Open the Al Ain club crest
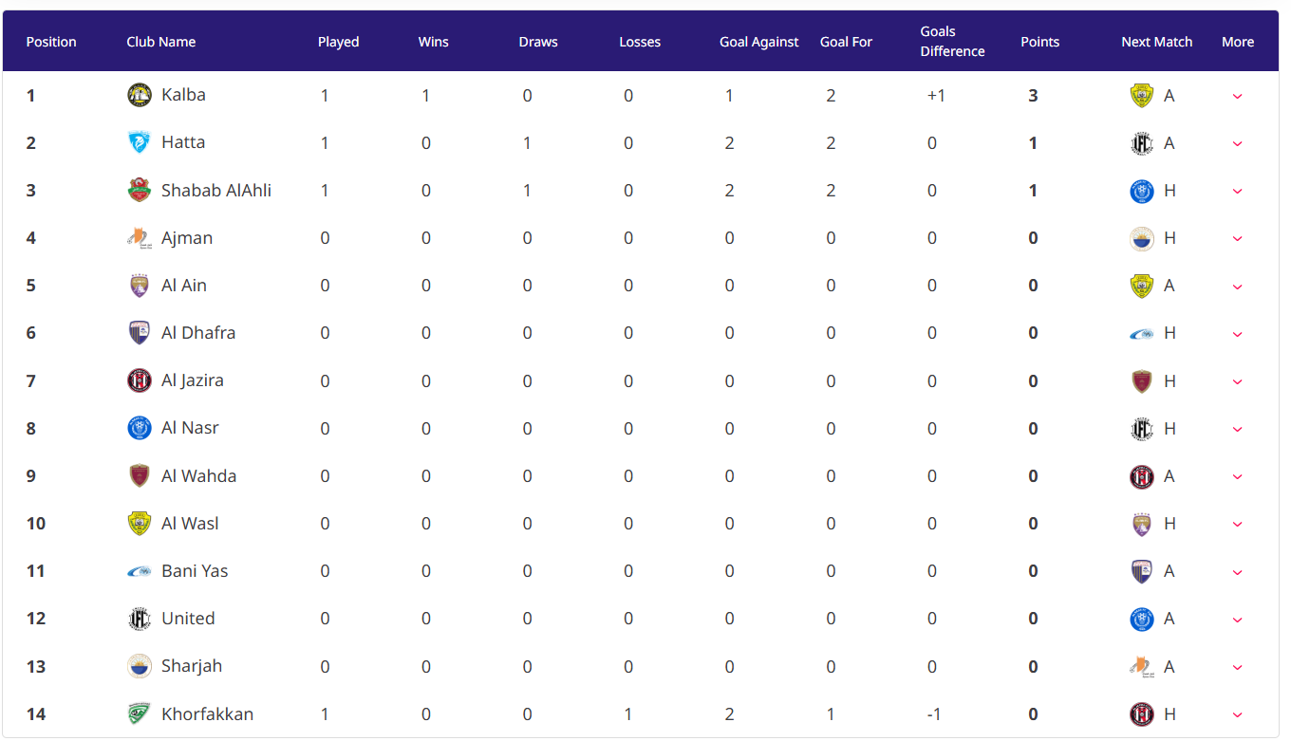1291x741 pixels. click(140, 286)
